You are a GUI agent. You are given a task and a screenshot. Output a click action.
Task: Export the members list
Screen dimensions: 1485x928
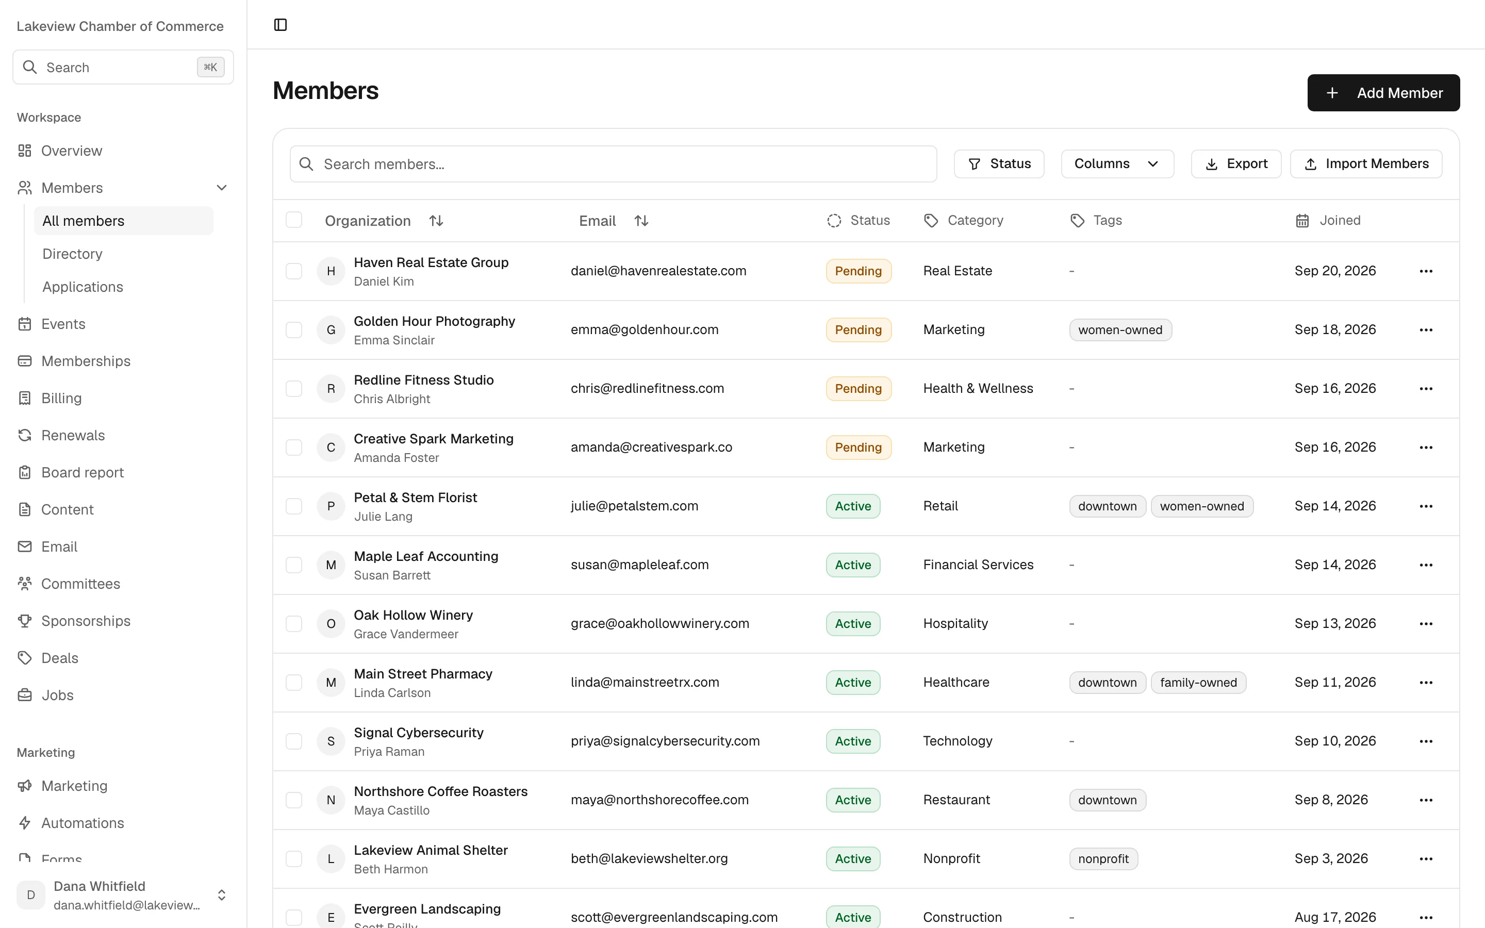click(x=1236, y=164)
